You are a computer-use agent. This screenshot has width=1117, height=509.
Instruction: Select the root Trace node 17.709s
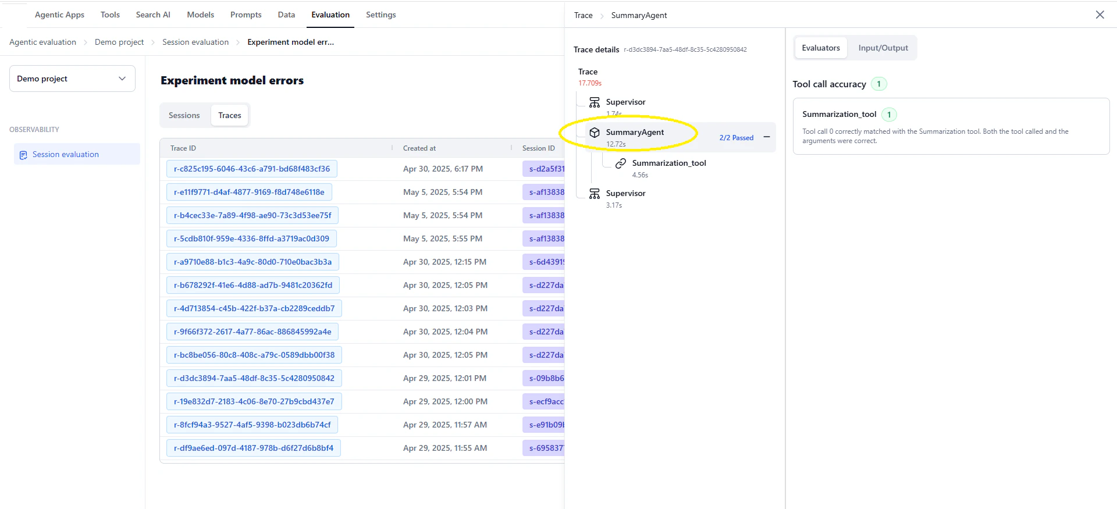pyautogui.click(x=590, y=77)
